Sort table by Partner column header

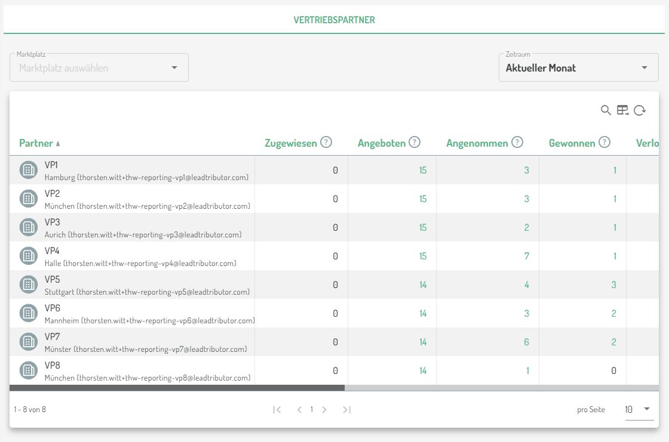(x=36, y=143)
